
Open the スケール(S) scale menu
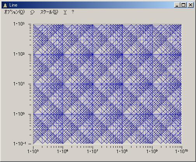(x=49, y=12)
